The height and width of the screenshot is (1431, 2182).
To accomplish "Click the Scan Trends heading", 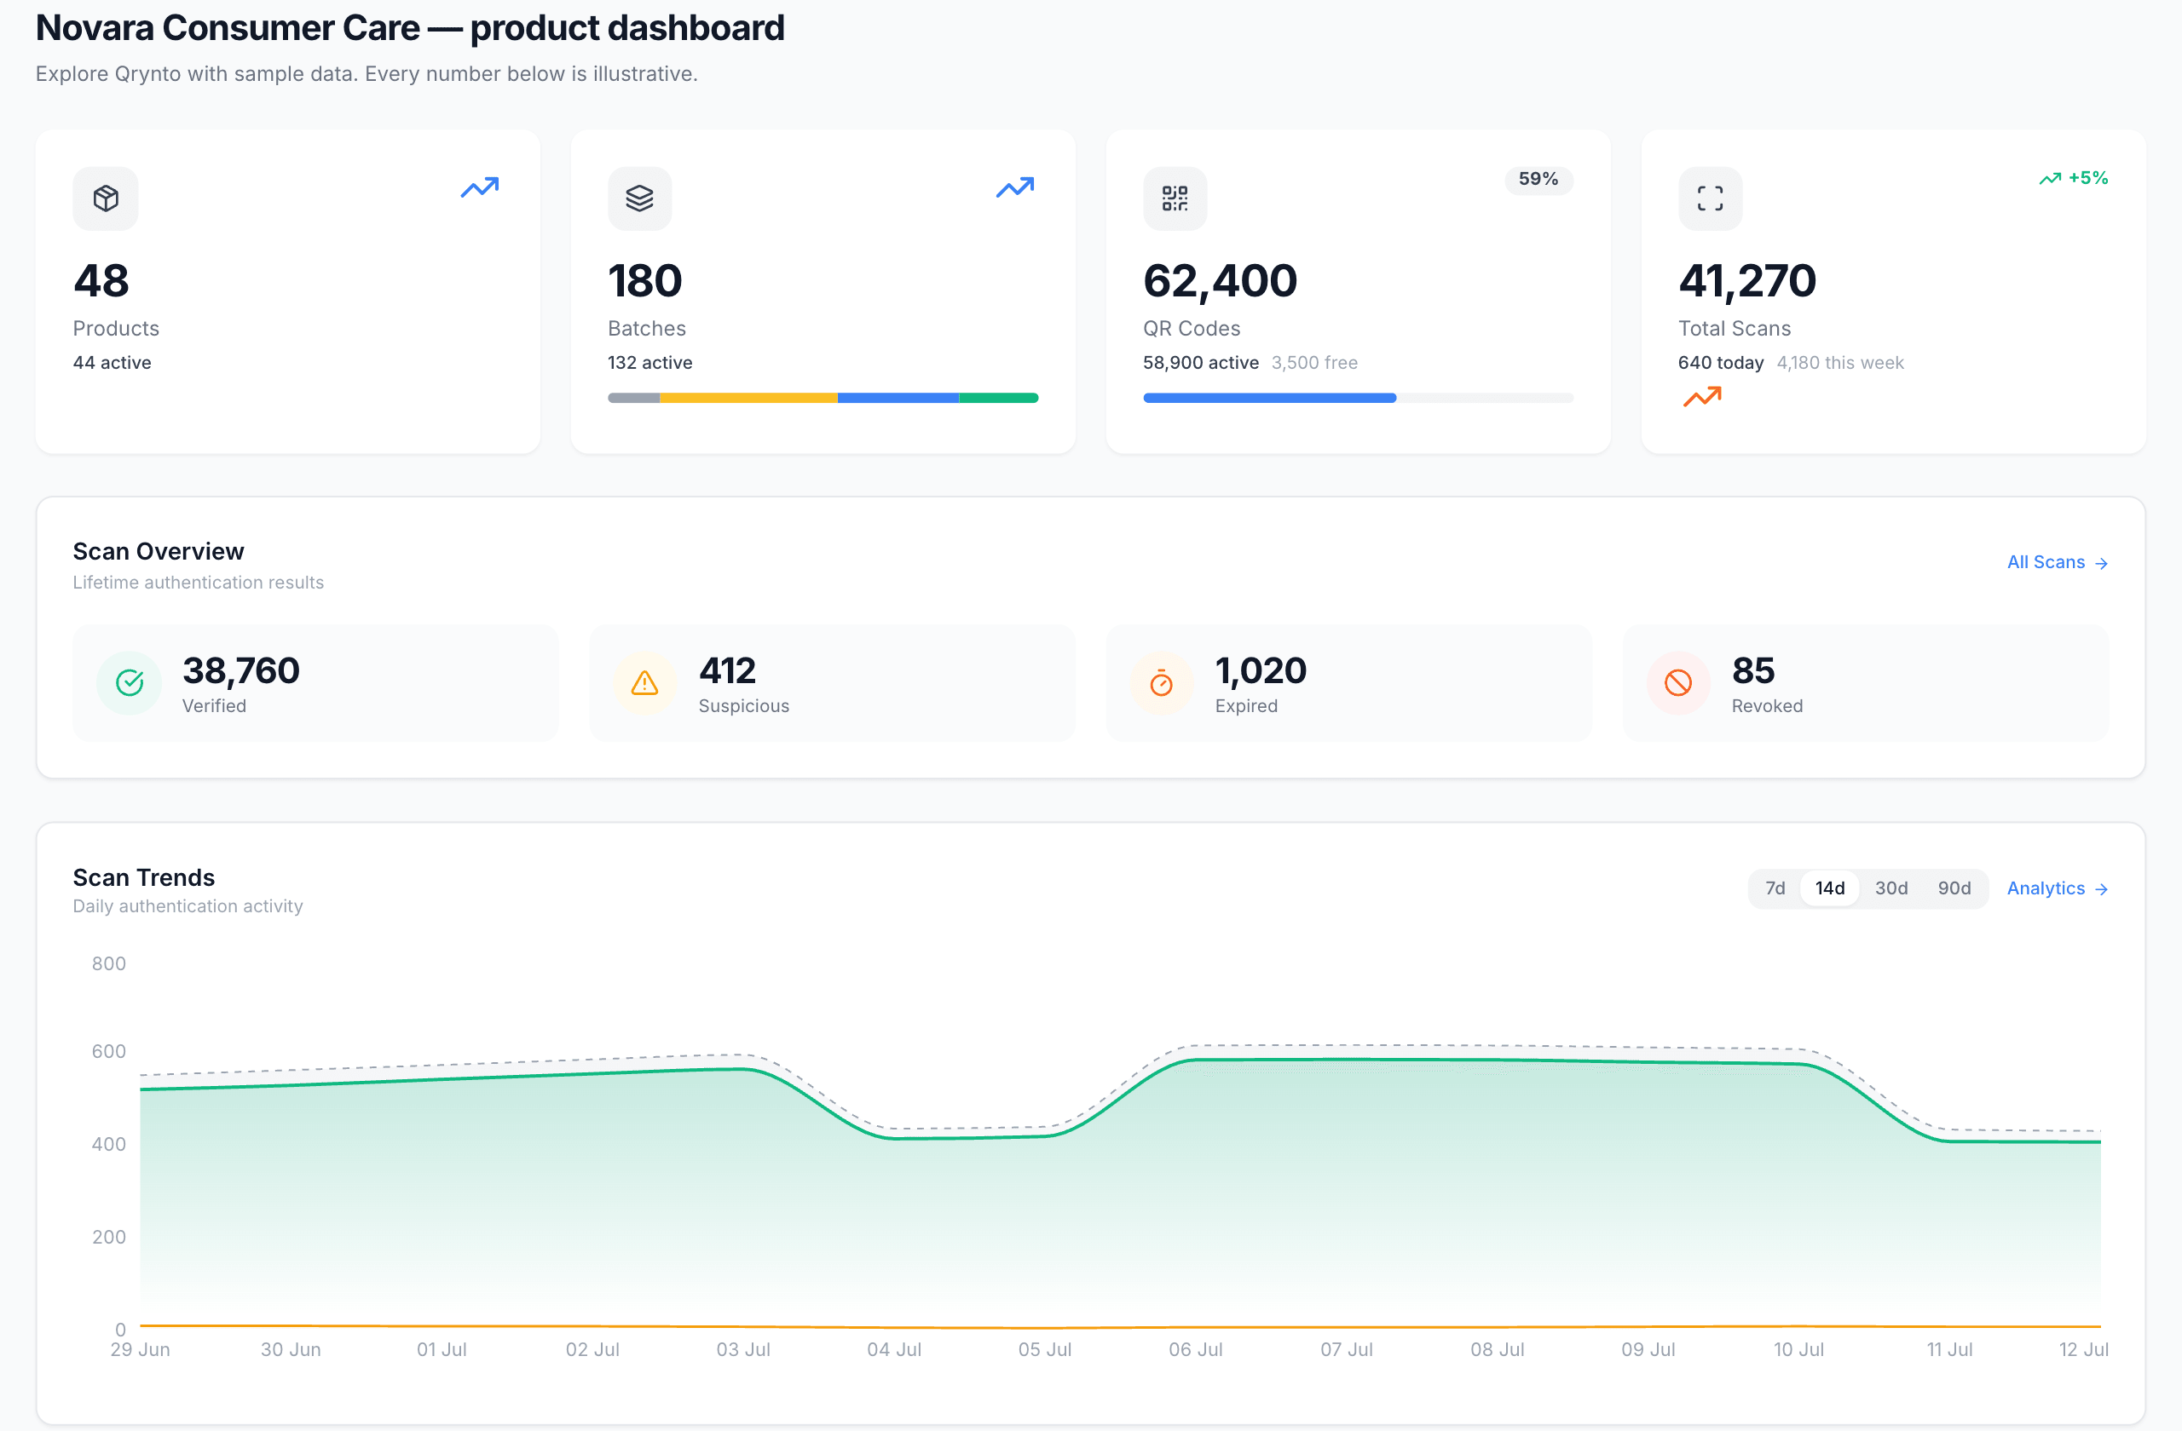I will click(144, 877).
